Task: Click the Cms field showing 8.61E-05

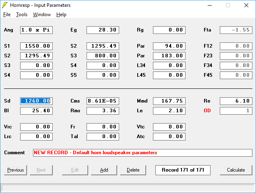Action: pyautogui.click(x=103, y=101)
